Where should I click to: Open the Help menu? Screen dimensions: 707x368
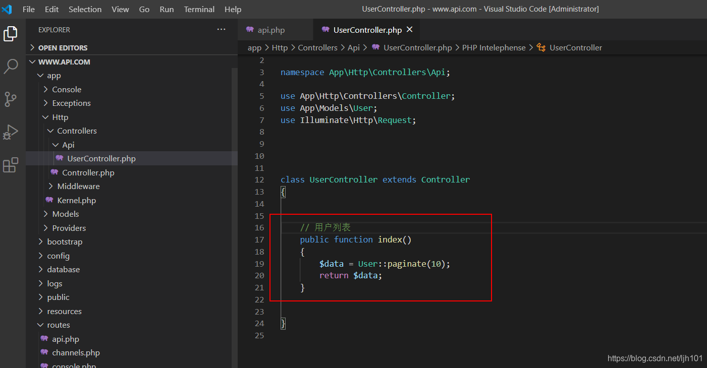pyautogui.click(x=233, y=9)
